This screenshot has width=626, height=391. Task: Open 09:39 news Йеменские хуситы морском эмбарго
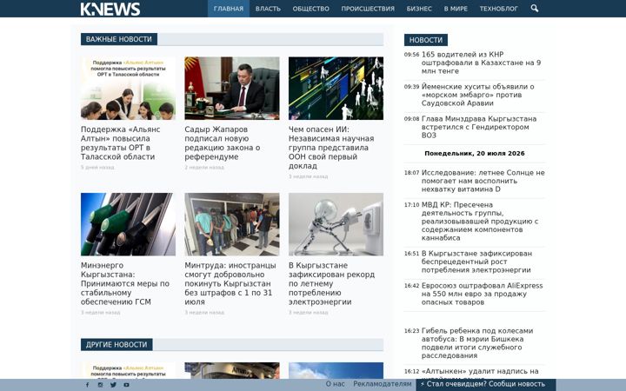[x=478, y=95]
